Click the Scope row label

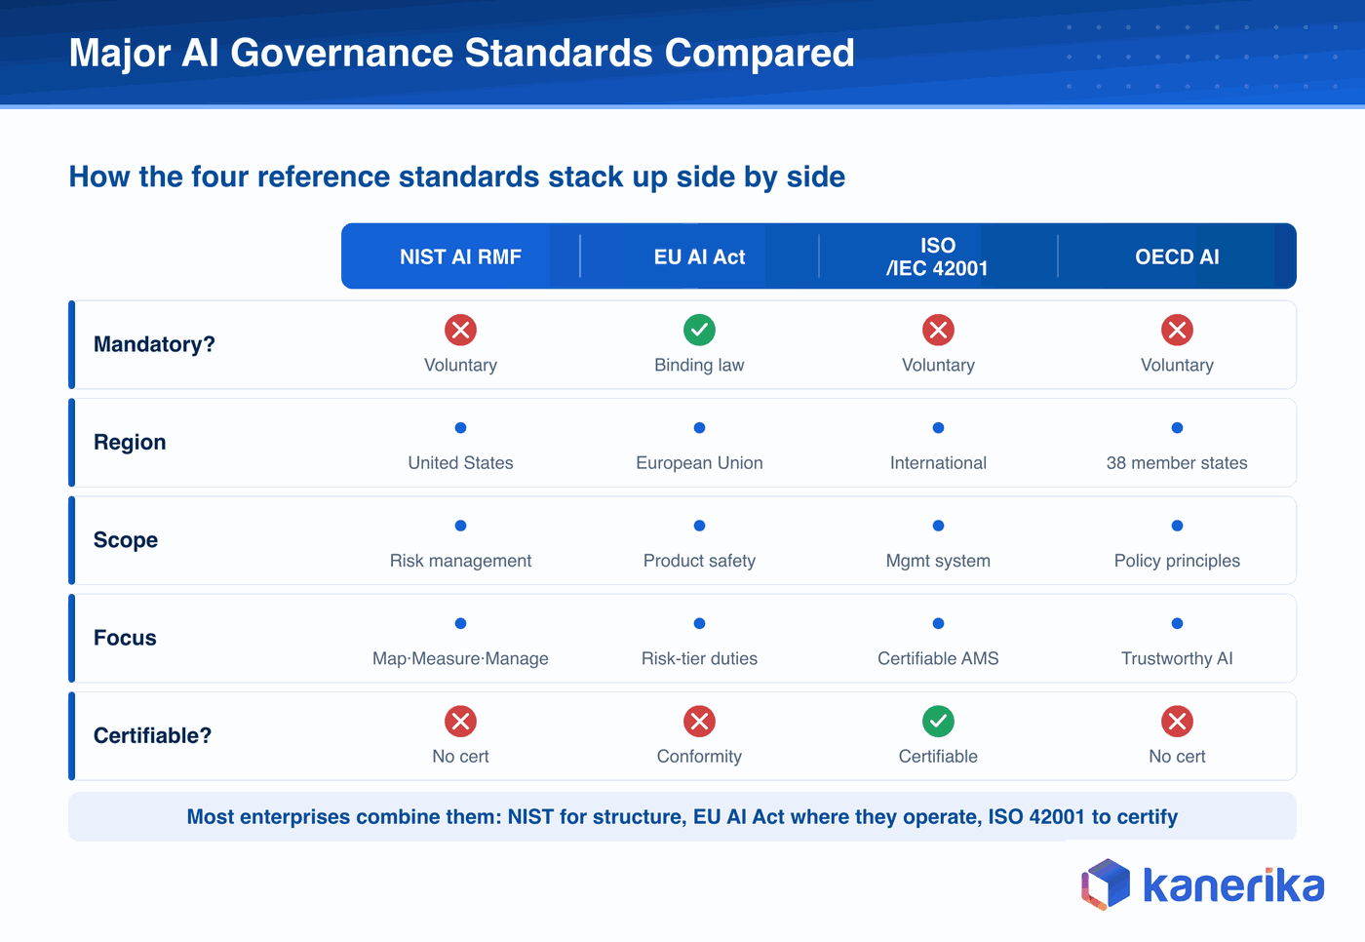[x=126, y=540]
